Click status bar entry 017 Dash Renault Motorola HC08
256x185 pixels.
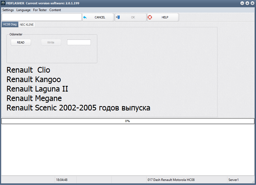click(x=171, y=180)
